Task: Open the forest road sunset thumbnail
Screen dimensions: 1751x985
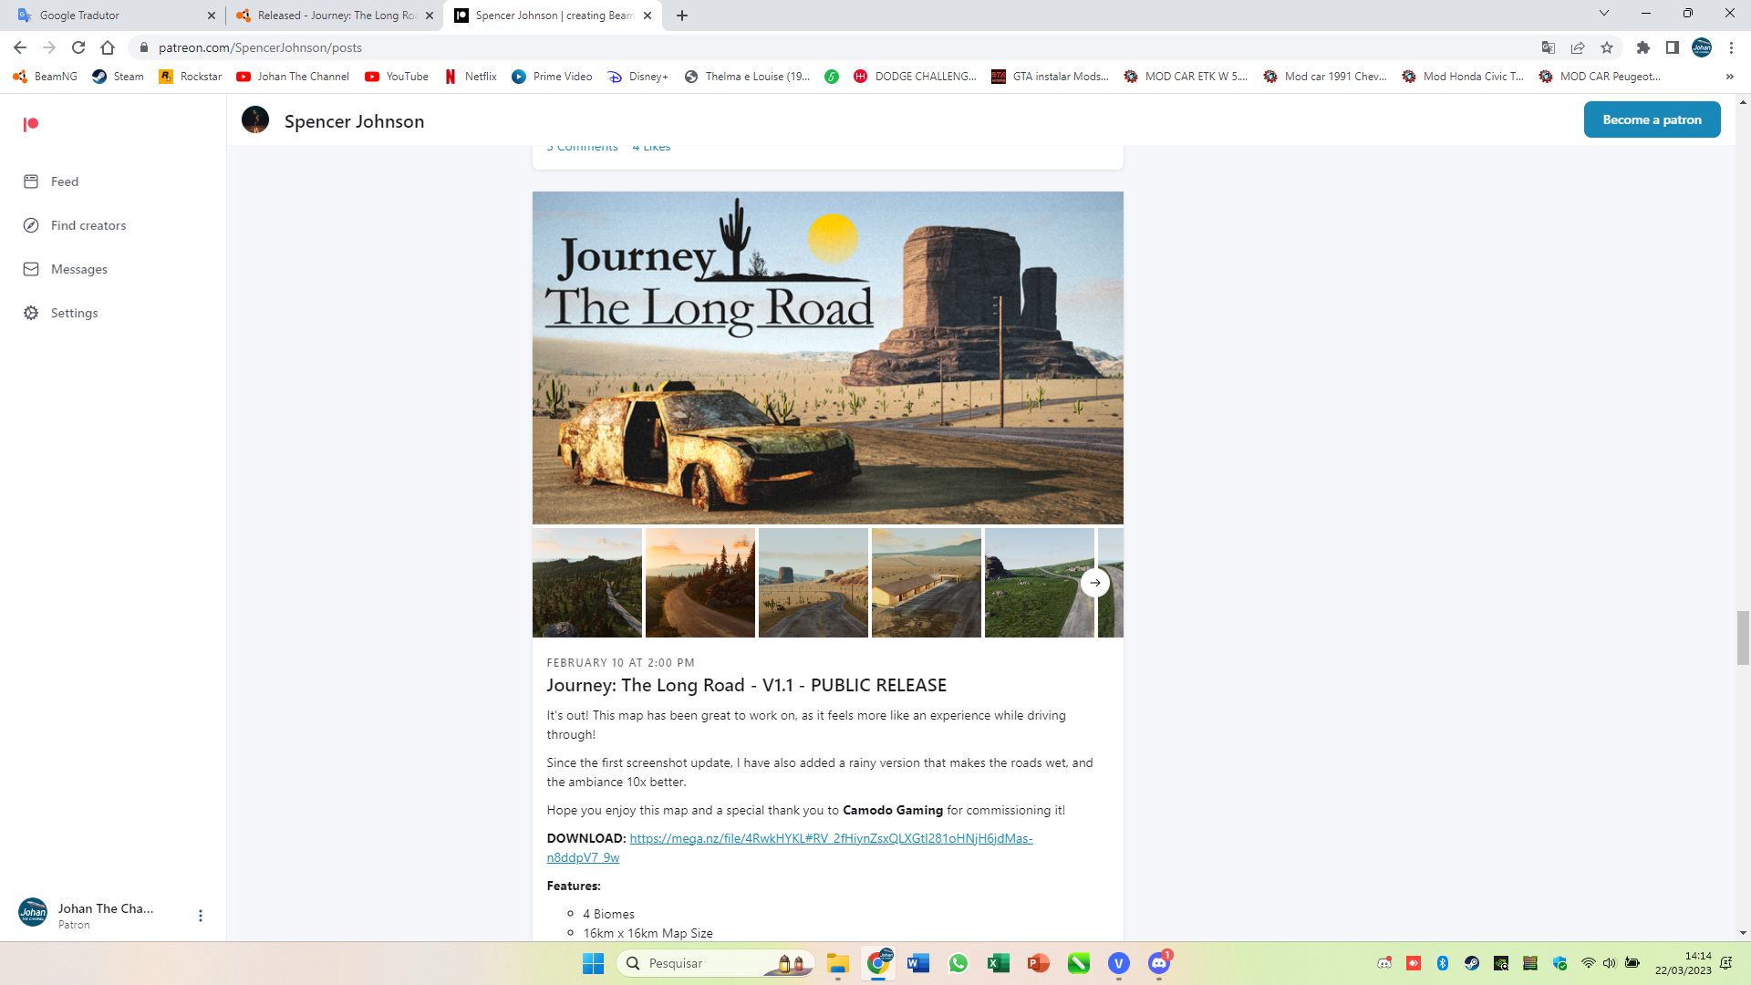Action: 699,583
